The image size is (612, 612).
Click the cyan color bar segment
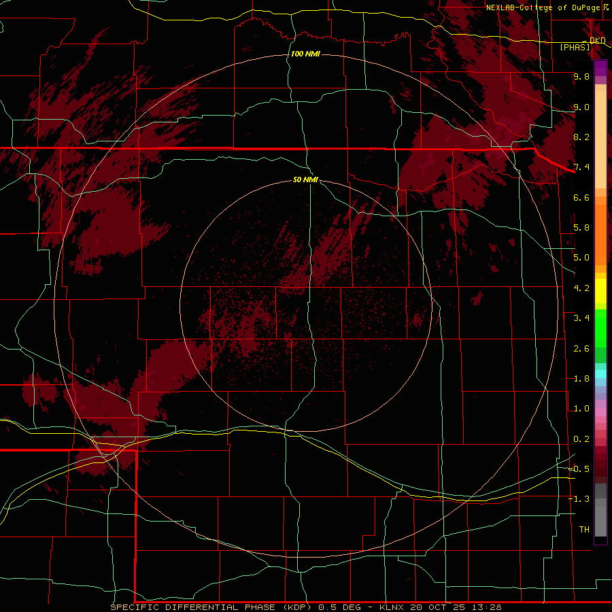click(x=600, y=374)
